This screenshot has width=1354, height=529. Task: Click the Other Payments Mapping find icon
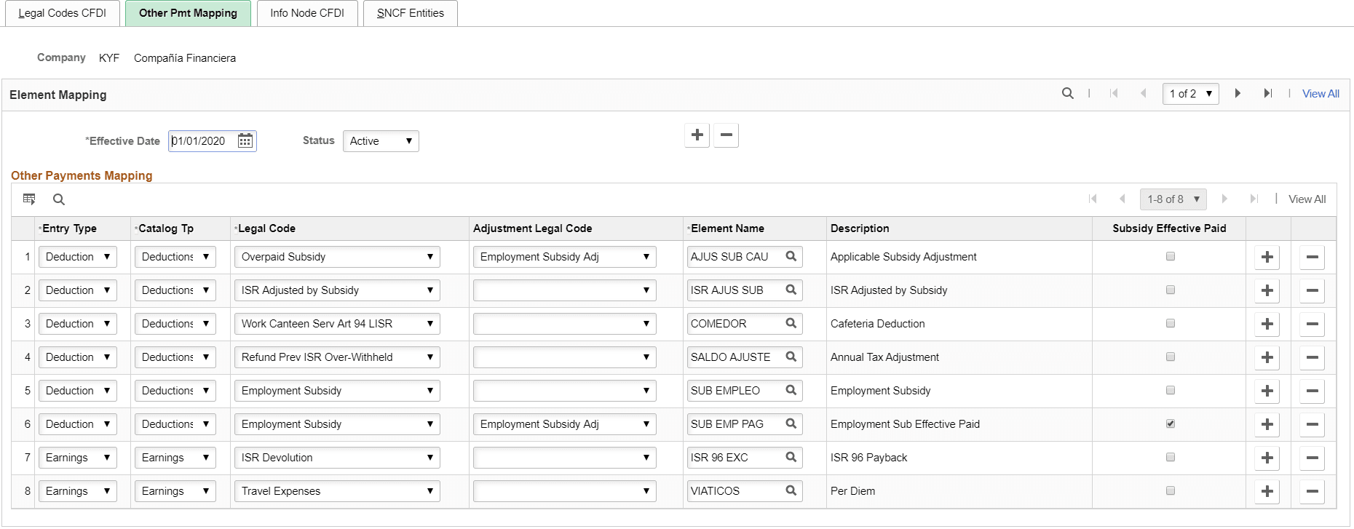click(59, 199)
